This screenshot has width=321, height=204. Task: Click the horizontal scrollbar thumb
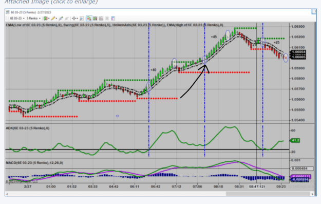pos(268,194)
